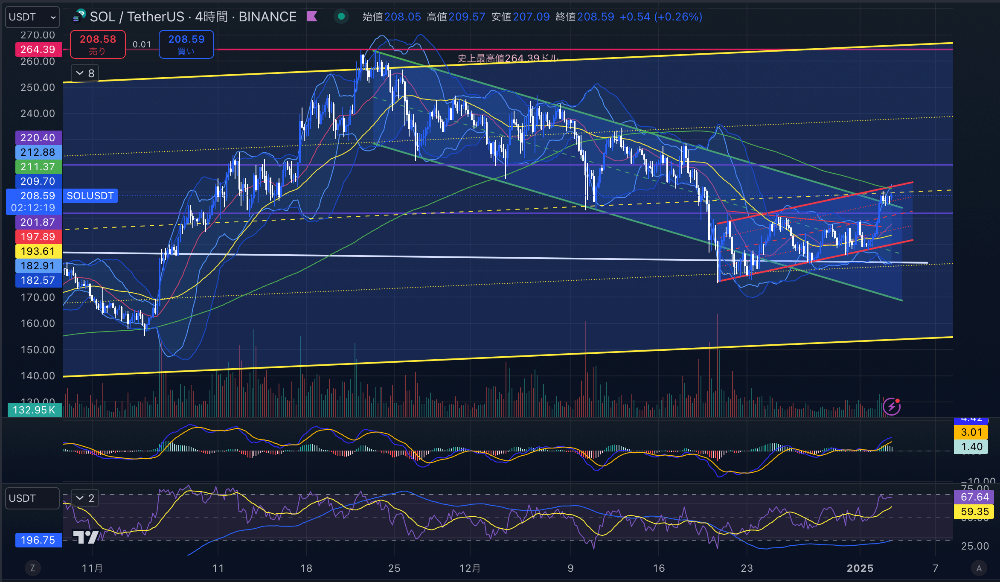Viewport: 1000px width, 582px height.
Task: Select the purple 220.40 price label
Action: coord(38,138)
